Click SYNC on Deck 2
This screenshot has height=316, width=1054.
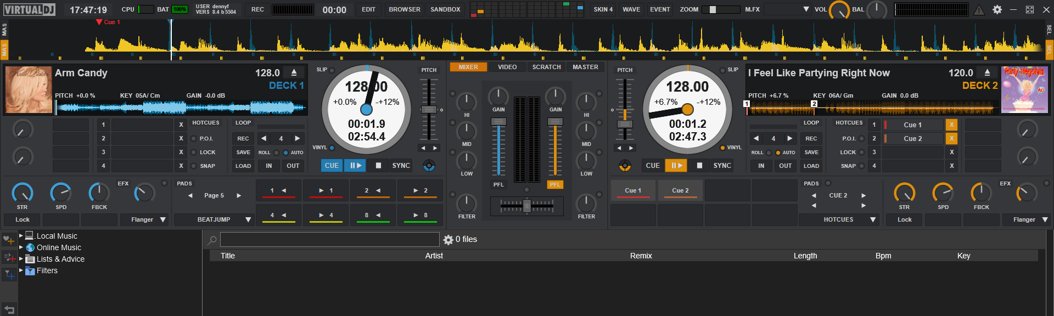click(x=722, y=165)
